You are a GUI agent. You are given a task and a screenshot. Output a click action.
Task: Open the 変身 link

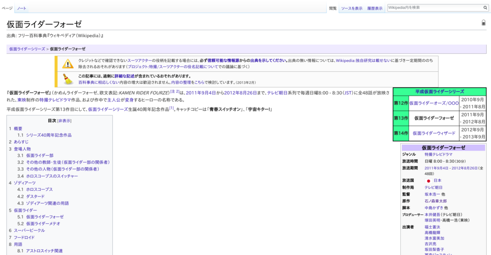[x=129, y=100]
